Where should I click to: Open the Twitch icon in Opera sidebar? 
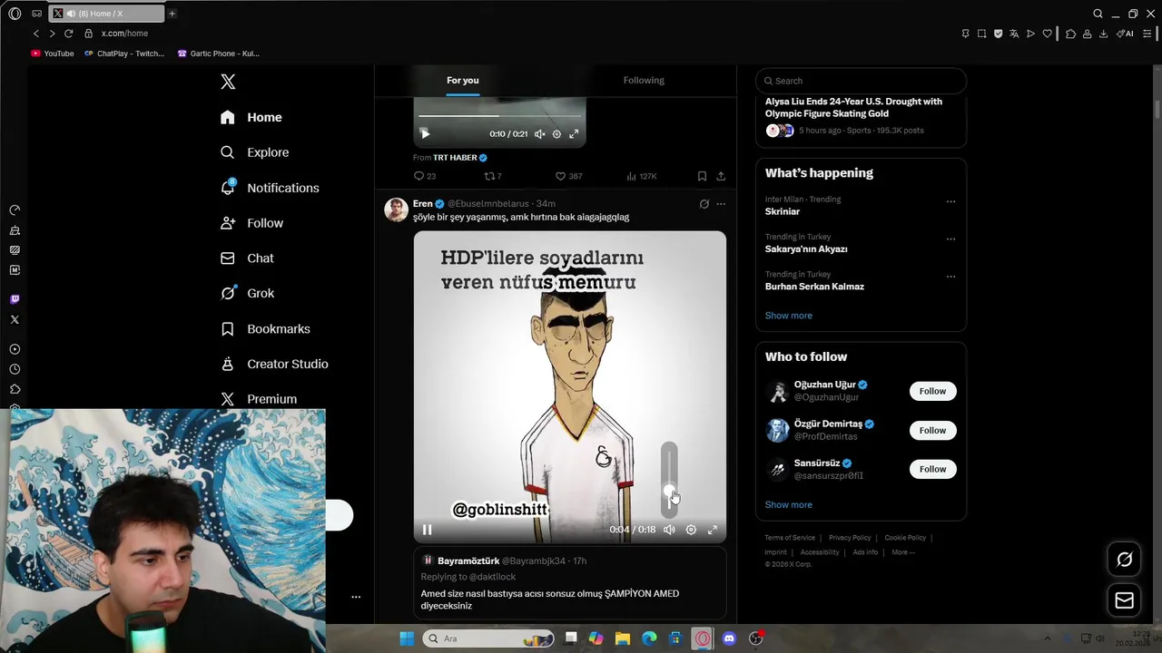15,299
